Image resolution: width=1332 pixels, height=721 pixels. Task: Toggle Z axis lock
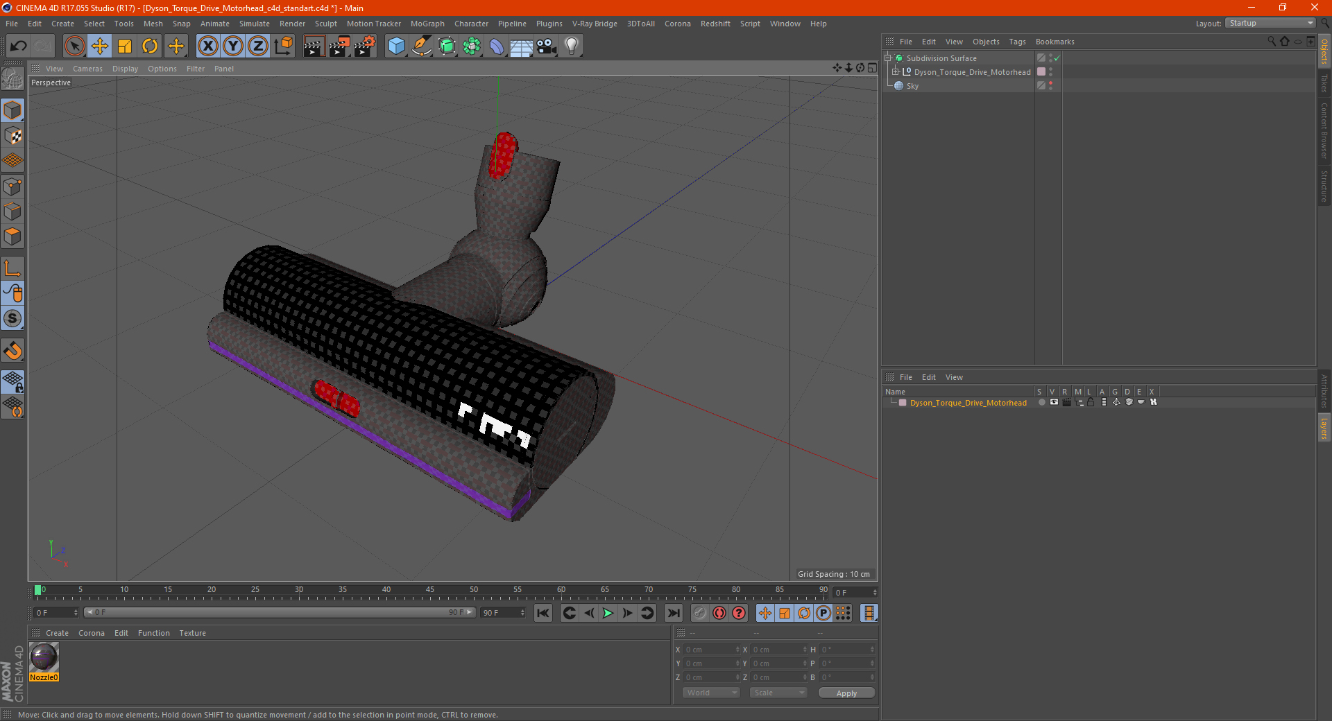pyautogui.click(x=258, y=46)
